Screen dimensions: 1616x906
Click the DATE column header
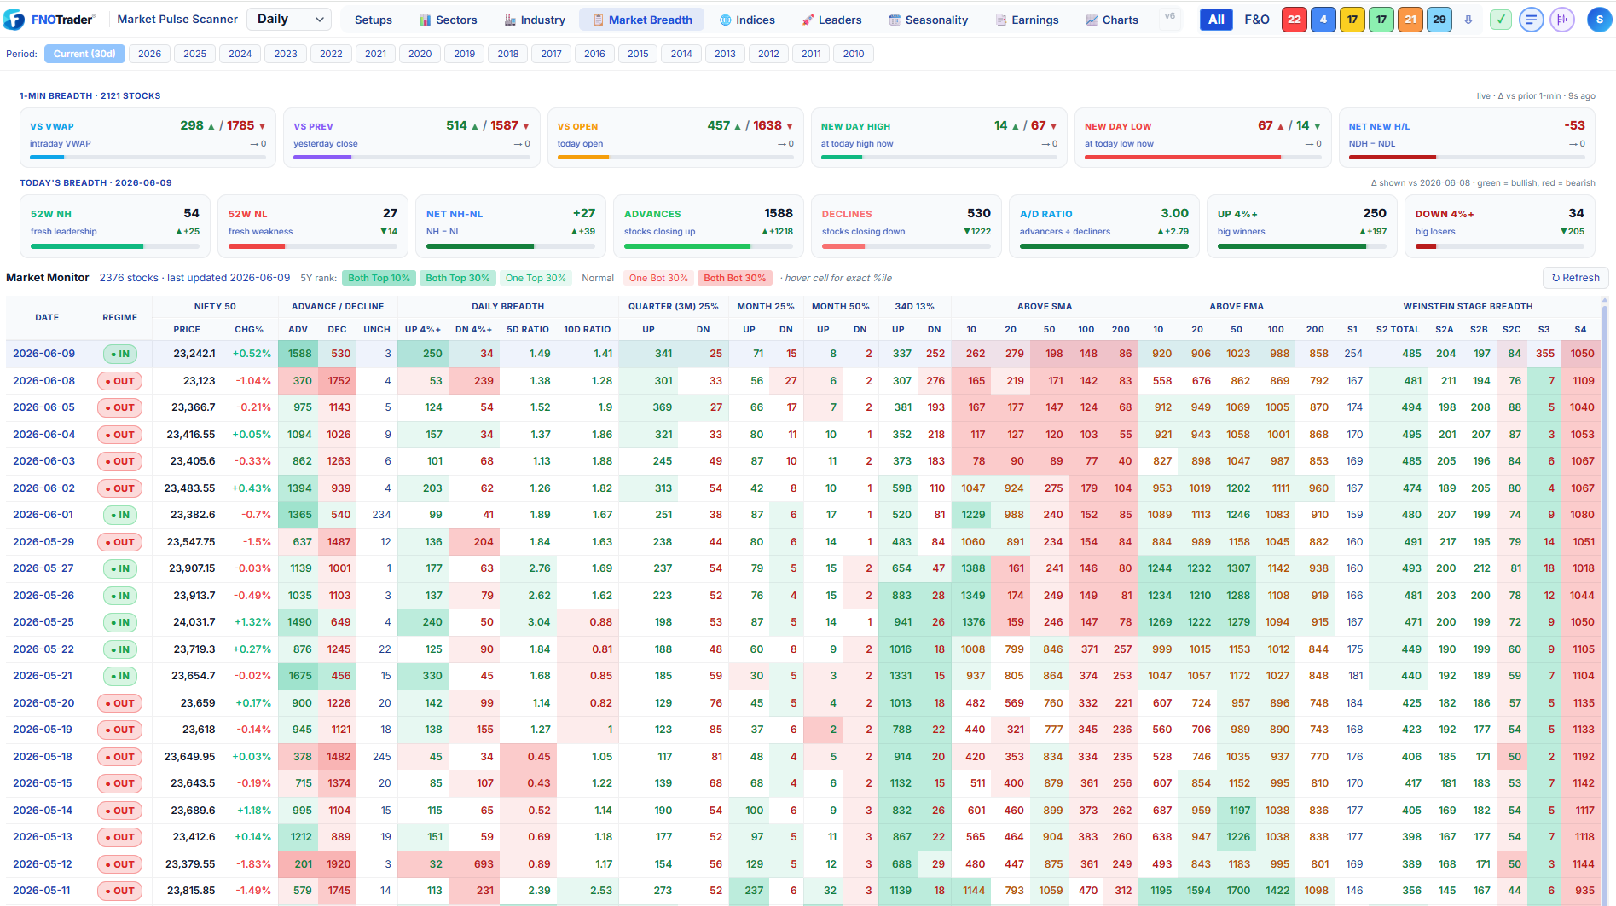click(47, 317)
